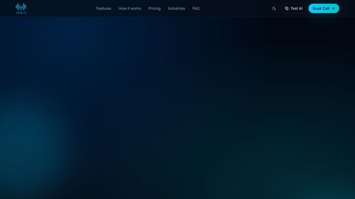The image size is (355, 199).
Task: Select the "Test AI" label text
Action: tap(296, 8)
